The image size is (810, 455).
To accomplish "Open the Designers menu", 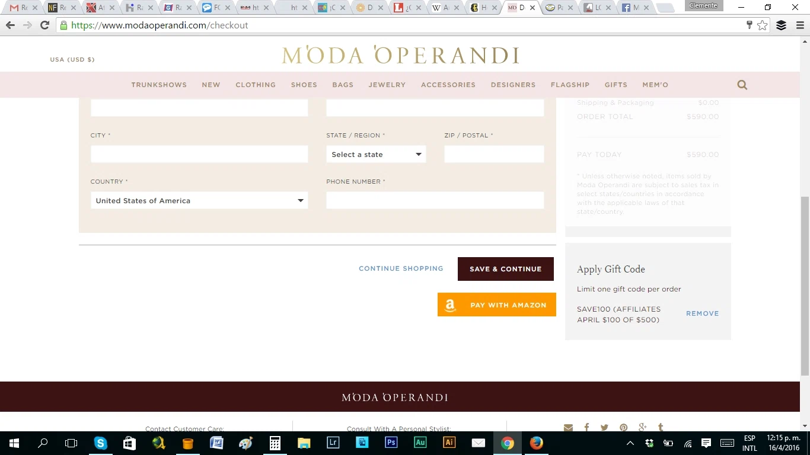I will pyautogui.click(x=514, y=85).
